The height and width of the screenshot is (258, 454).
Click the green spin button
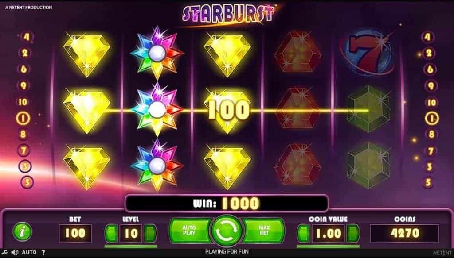227,232
